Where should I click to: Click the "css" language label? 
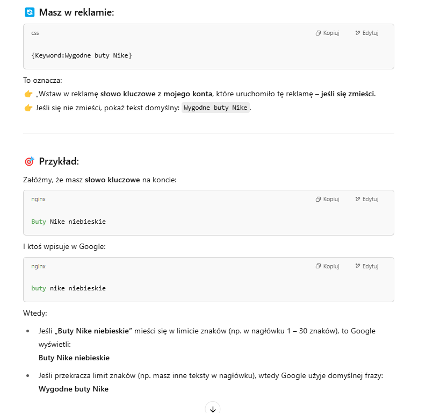click(35, 33)
